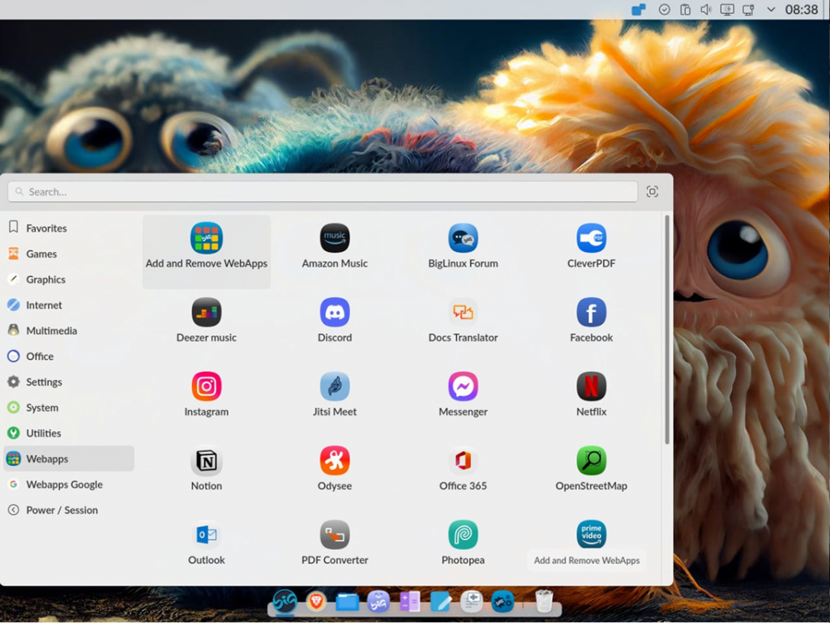Launch the Notion webapp

click(x=207, y=462)
